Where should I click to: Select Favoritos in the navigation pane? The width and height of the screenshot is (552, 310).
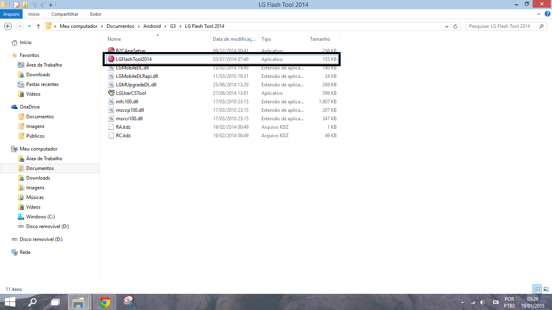29,55
